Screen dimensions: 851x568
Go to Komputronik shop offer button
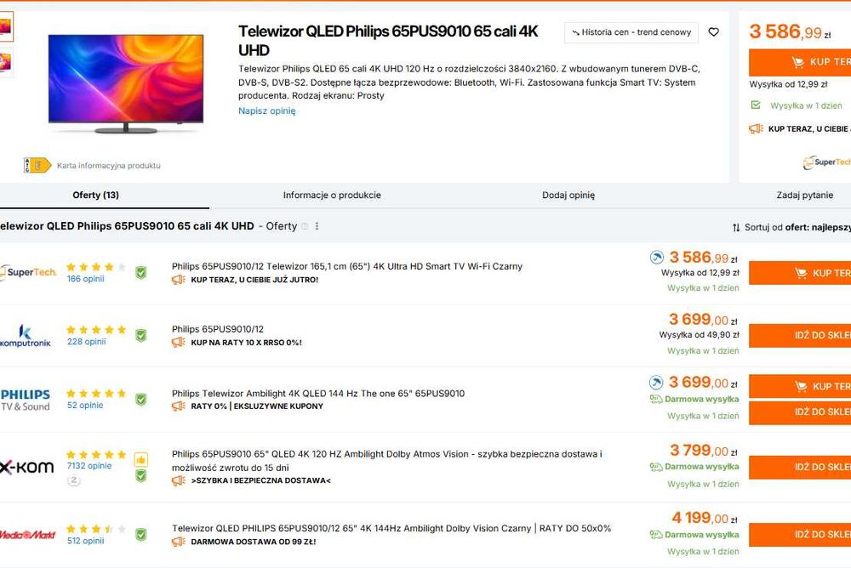800,335
